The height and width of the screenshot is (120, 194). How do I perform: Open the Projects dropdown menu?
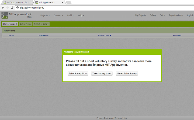point(45,15)
